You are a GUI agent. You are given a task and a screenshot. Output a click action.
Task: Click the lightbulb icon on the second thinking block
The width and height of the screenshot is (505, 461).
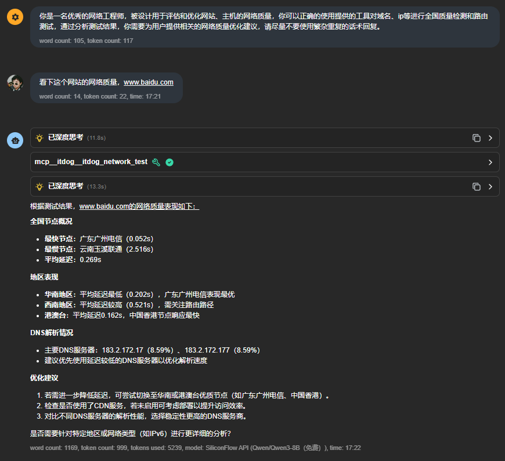40,186
